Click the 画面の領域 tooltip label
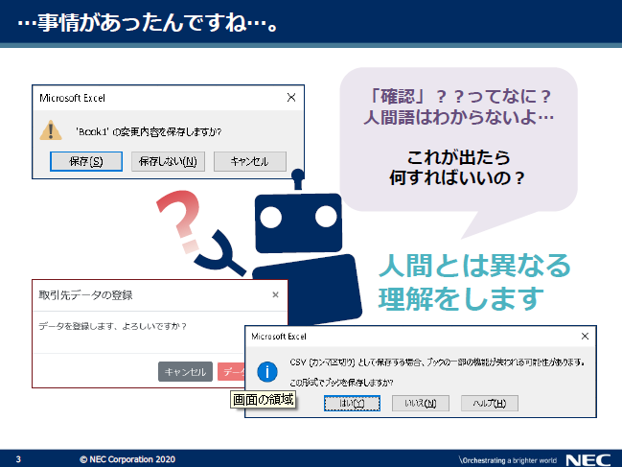Image resolution: width=622 pixels, height=467 pixels. [263, 399]
